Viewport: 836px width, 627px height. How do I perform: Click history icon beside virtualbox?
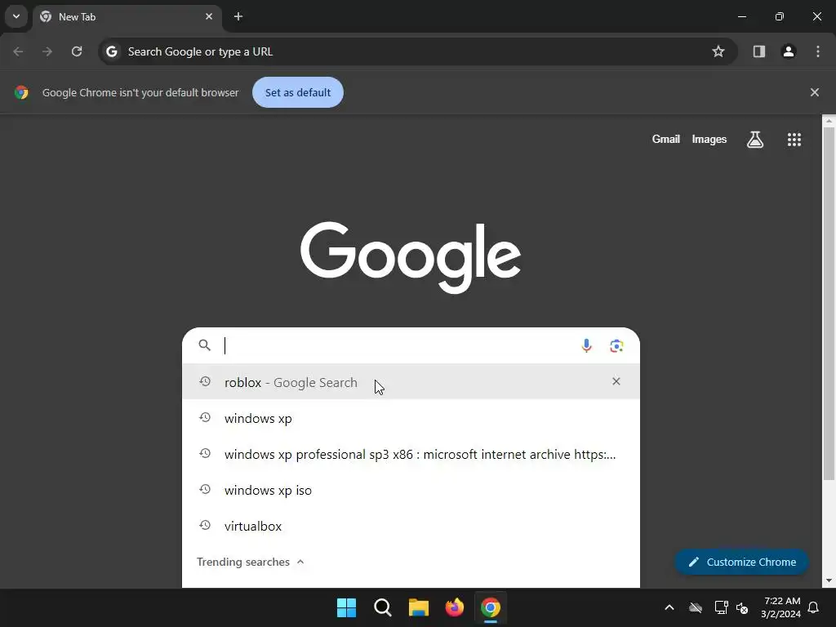pyautogui.click(x=205, y=525)
